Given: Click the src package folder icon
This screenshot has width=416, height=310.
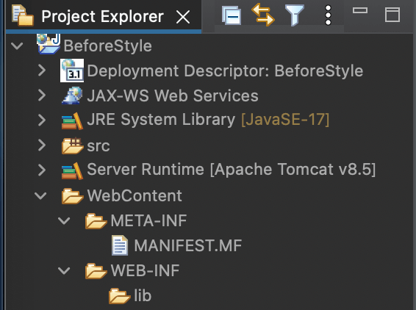Looking at the screenshot, I should click(73, 145).
